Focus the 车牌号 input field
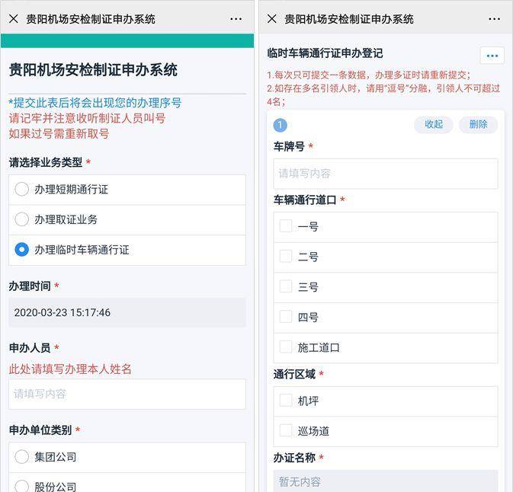The image size is (513, 492). point(386,174)
